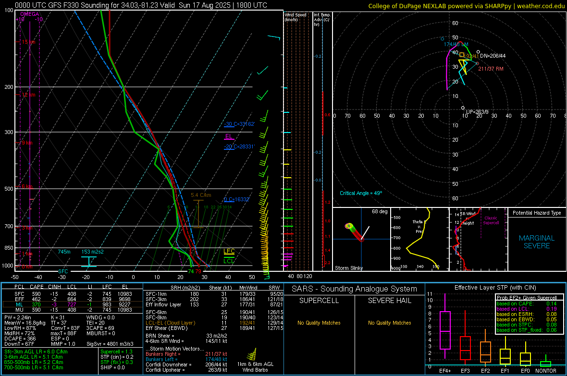Select the MU parcel row label

coord(20,310)
